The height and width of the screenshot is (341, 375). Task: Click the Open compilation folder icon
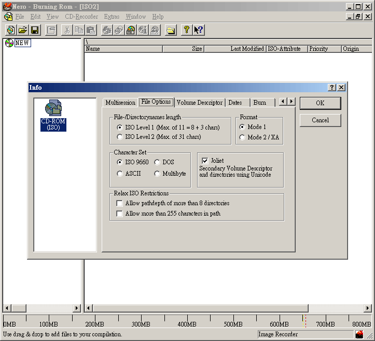23,30
